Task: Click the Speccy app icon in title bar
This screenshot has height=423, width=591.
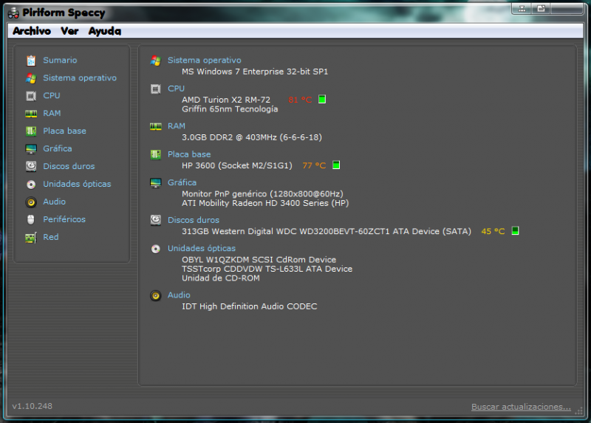Action: 13,13
